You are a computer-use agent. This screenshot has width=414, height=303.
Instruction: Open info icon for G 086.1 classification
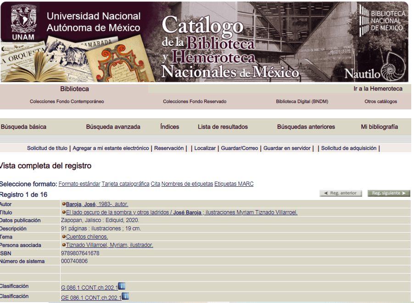coord(122,286)
